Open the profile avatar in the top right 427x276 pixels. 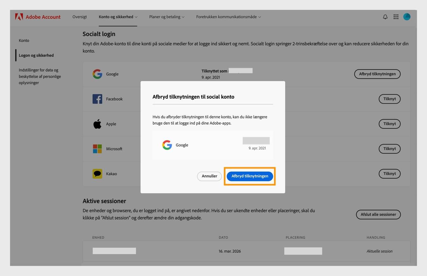pyautogui.click(x=407, y=17)
